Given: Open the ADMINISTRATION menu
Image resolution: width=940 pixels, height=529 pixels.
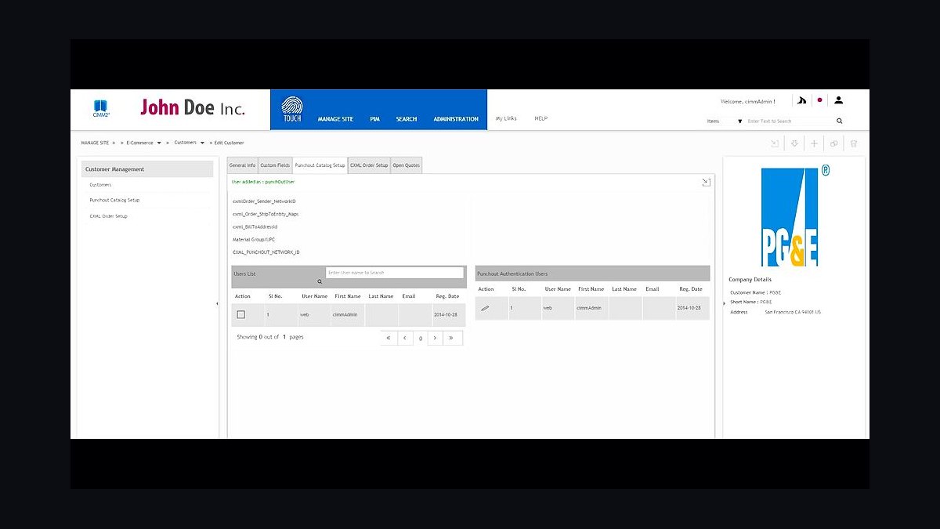Looking at the screenshot, I should coord(456,119).
